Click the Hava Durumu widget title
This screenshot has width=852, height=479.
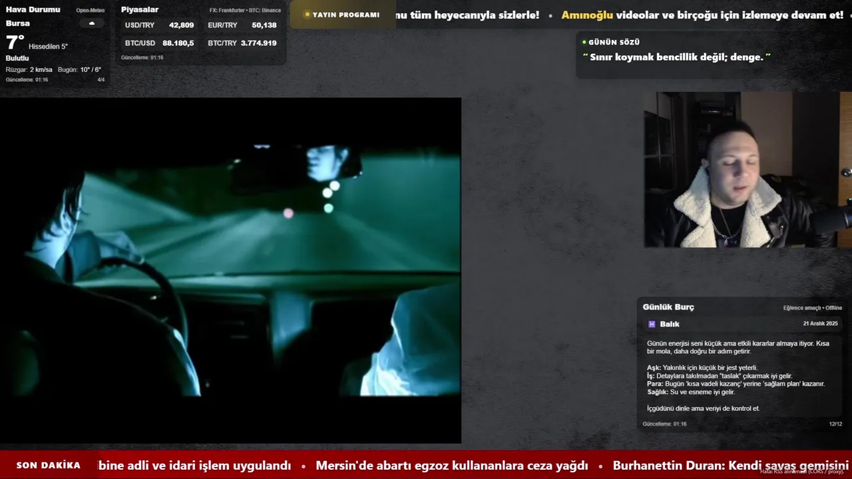tap(33, 9)
